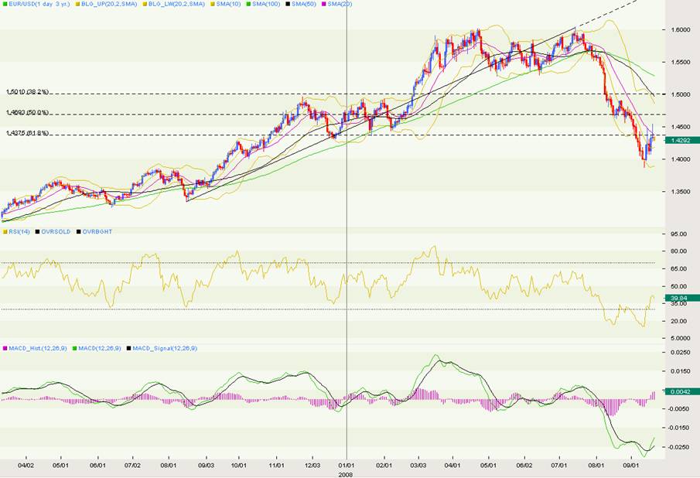Click the 39.84 RSI value tag

point(685,298)
